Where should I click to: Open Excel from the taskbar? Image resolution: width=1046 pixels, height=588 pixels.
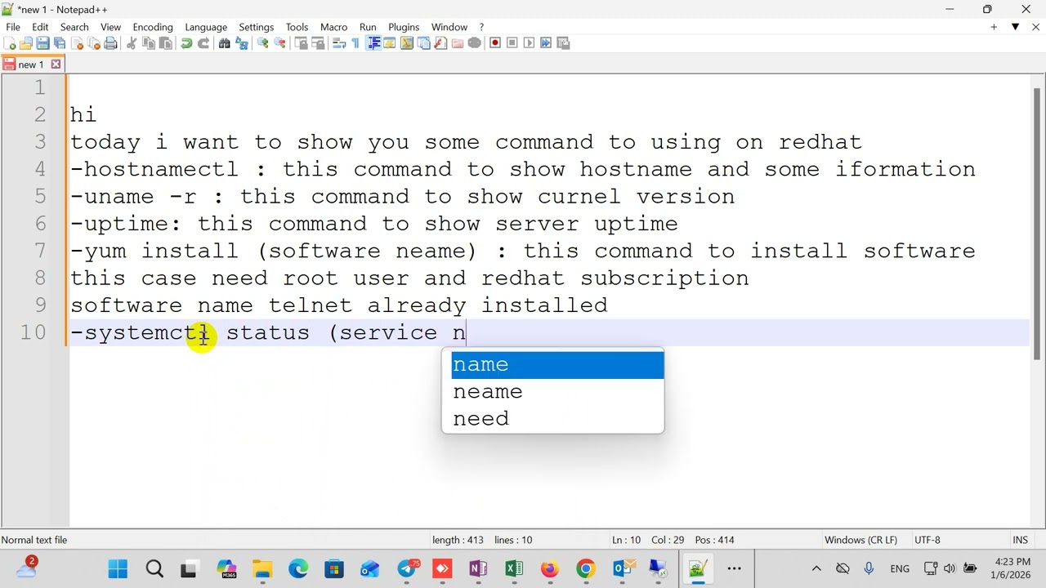point(514,568)
